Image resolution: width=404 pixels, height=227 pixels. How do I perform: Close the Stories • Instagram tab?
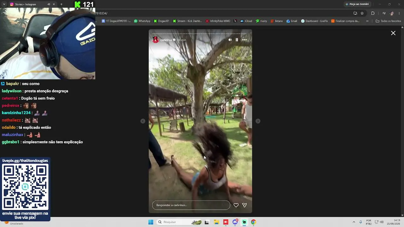[54, 4]
